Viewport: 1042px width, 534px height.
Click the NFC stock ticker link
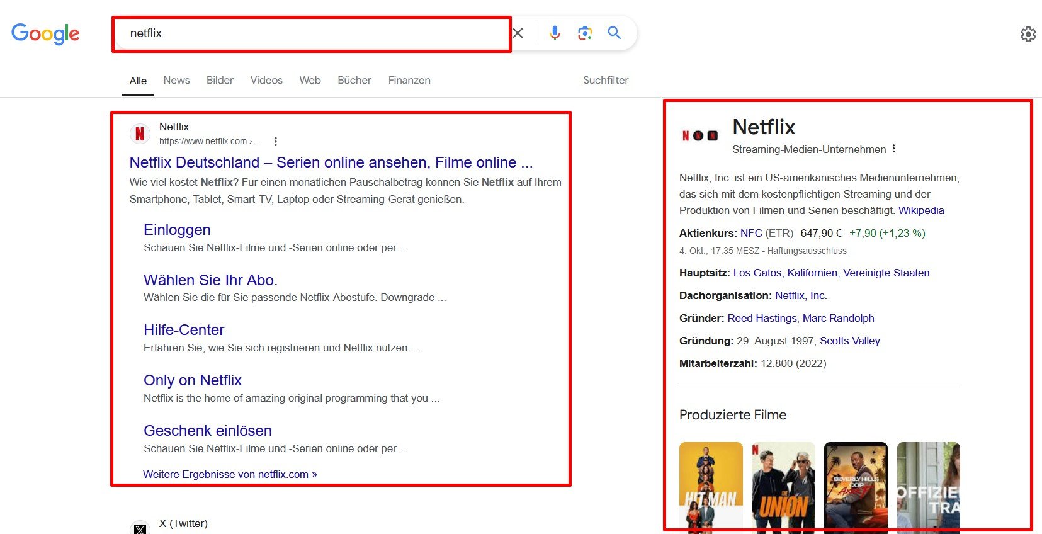[751, 233]
